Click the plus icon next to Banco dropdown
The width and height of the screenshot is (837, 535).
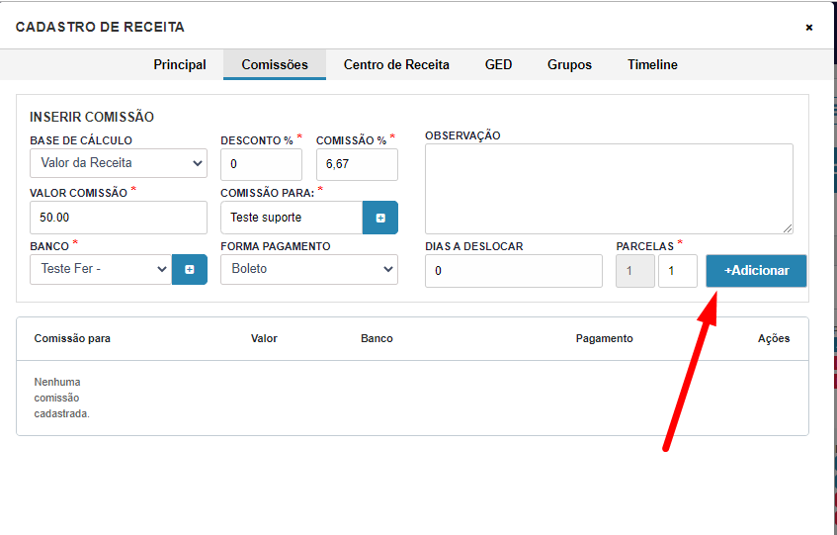click(x=190, y=270)
